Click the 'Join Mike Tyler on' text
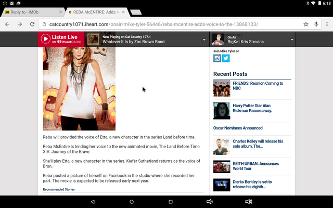Image resolution: width=333 pixels, height=208 pixels. pos(226,51)
